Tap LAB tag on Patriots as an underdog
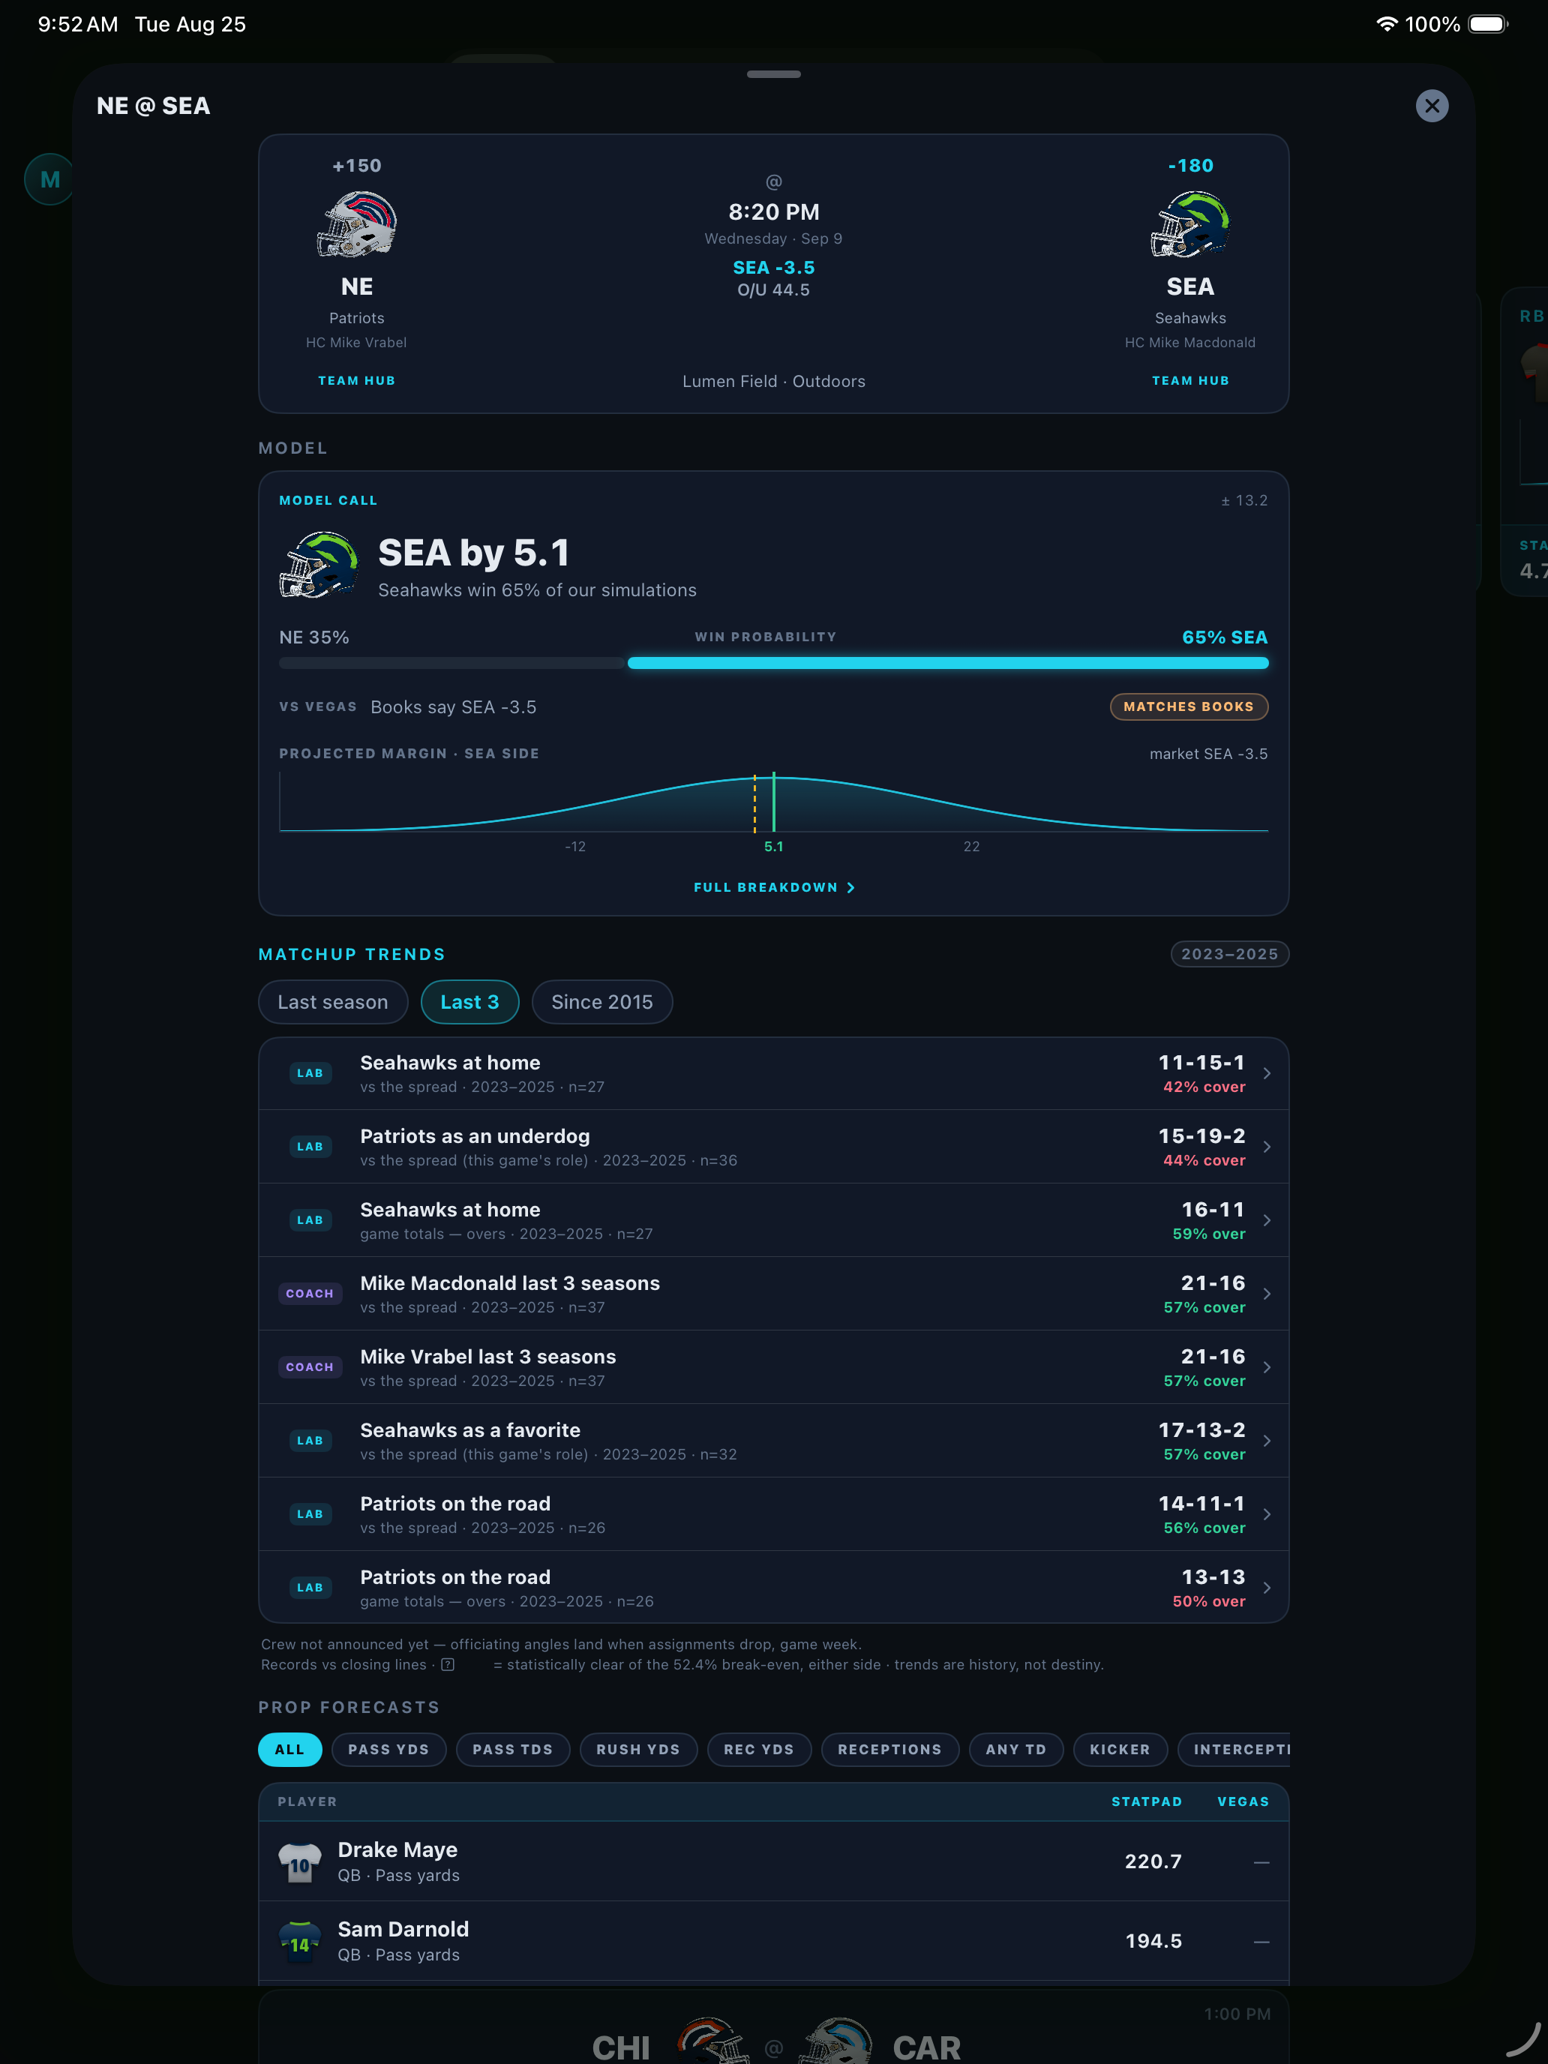Screen dimensions: 1548x2064 pyautogui.click(x=310, y=1147)
